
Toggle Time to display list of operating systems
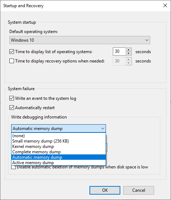tap(11, 52)
